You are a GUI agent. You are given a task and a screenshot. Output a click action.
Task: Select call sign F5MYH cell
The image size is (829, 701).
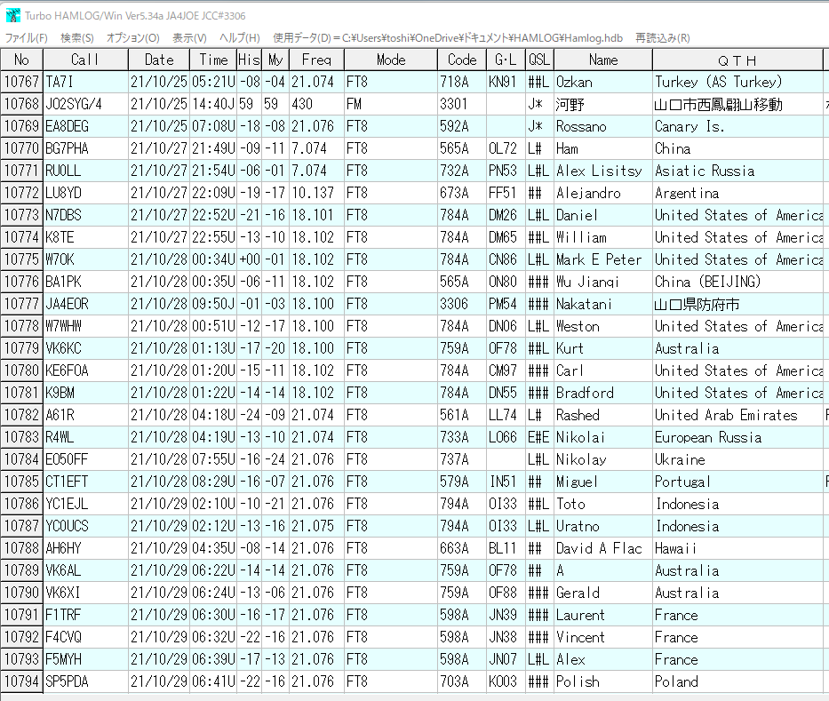(x=86, y=659)
